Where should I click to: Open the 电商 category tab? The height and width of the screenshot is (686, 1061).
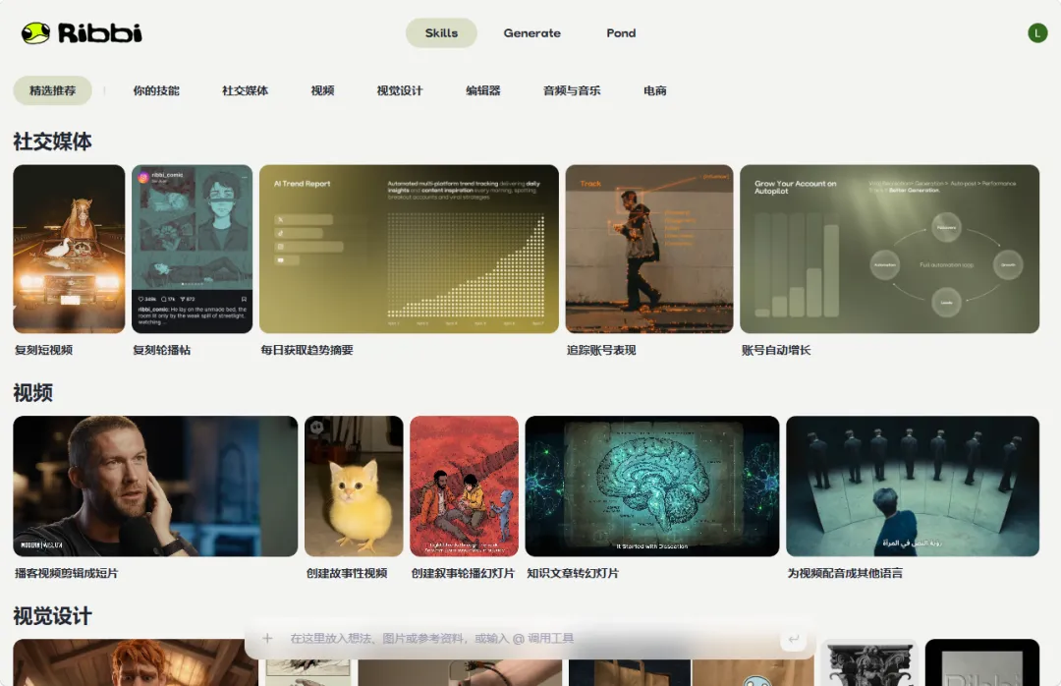tap(654, 90)
